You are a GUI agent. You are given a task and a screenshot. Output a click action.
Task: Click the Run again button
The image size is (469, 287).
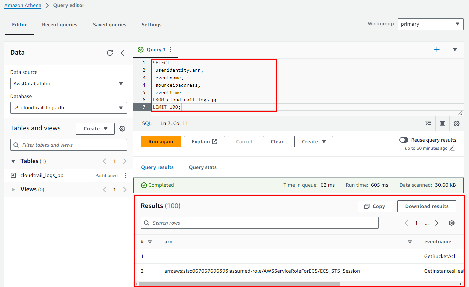pos(161,142)
